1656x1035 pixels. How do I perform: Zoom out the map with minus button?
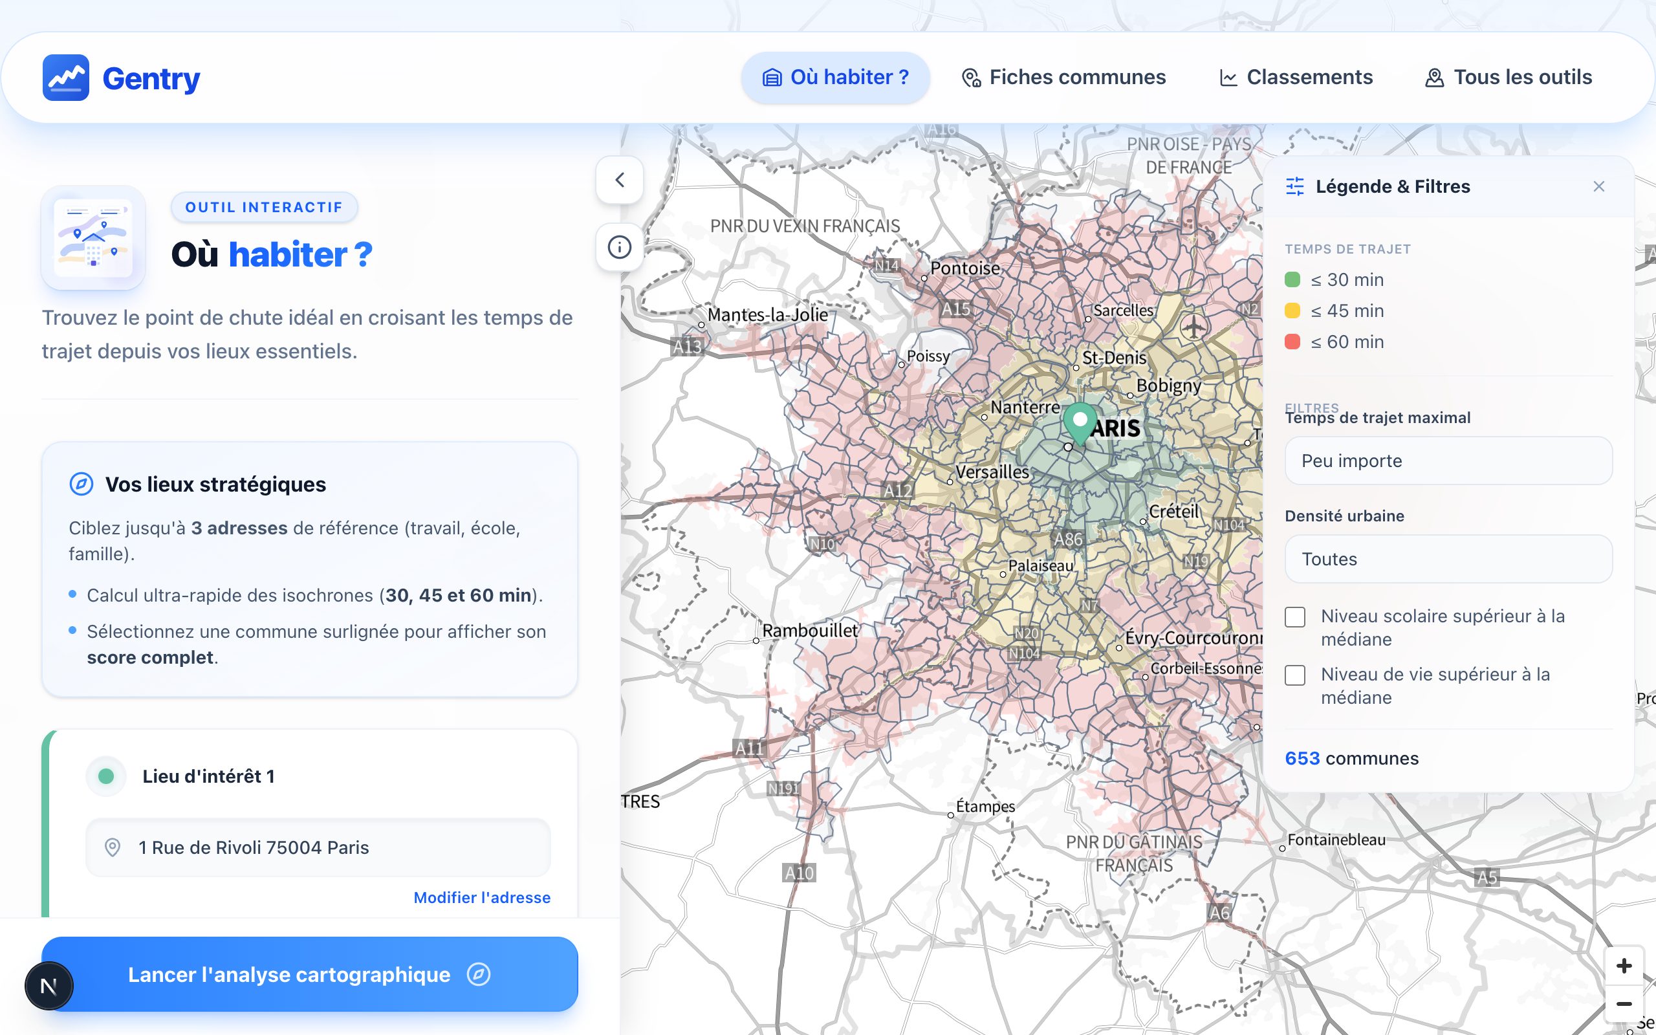1624,1003
